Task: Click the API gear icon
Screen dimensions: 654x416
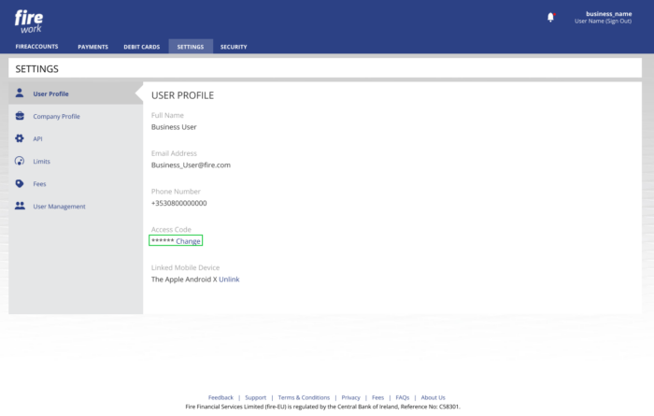Action: [20, 138]
